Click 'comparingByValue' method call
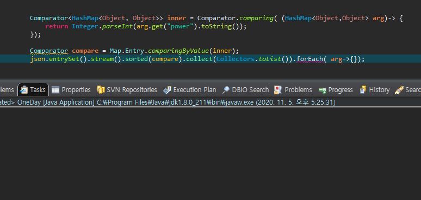 178,51
